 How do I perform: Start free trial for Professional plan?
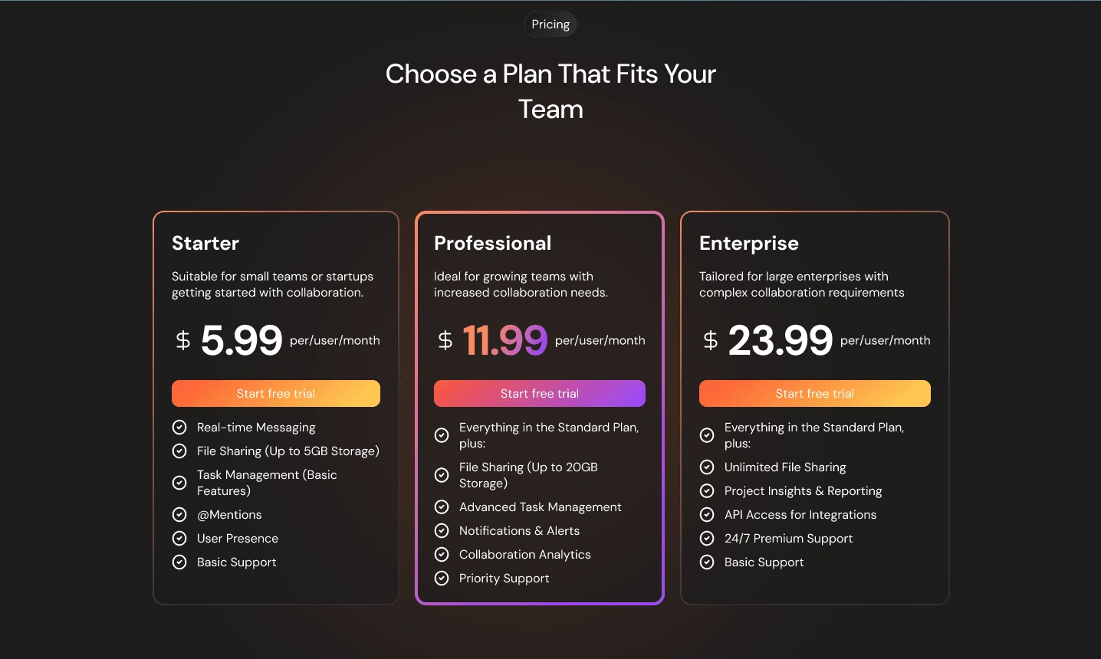(x=540, y=394)
